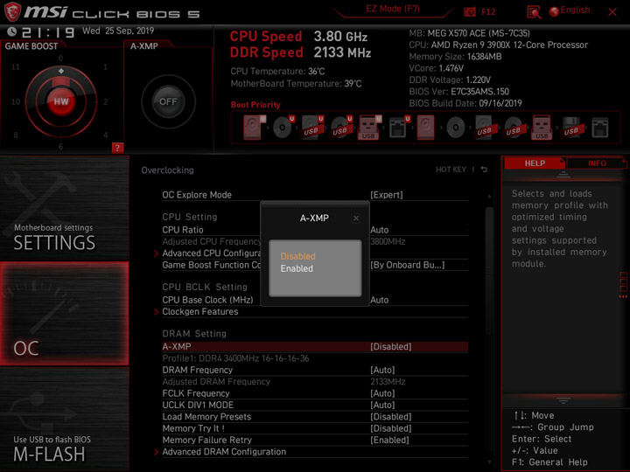Click the help panel bottom grip handle
Screen dimensions: 630x472
[563, 400]
